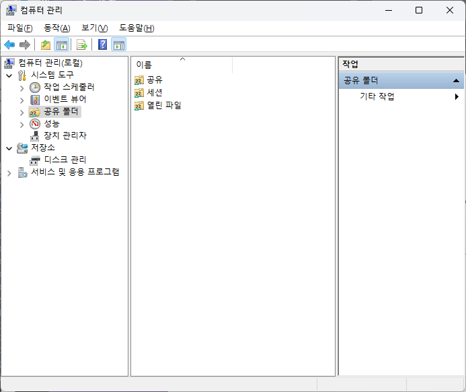Click the title bar app icon
This screenshot has width=466, height=392.
click(11, 10)
